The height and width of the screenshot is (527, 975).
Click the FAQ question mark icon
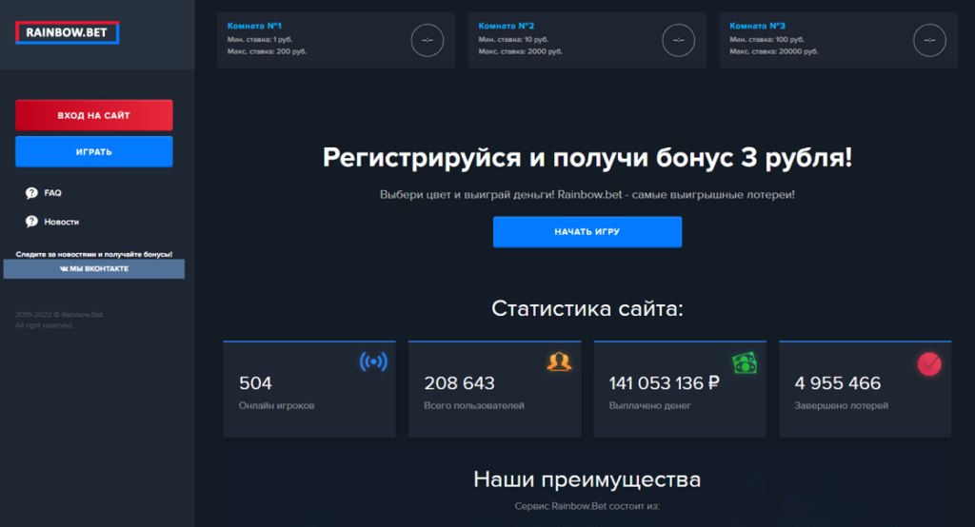pyautogui.click(x=31, y=193)
